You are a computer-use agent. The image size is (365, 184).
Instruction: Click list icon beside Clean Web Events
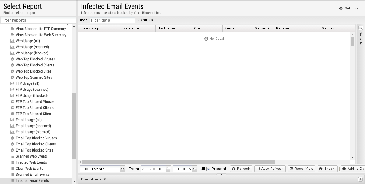tap(12, 168)
